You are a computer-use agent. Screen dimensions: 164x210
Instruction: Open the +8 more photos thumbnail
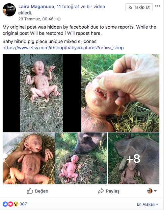point(133,158)
